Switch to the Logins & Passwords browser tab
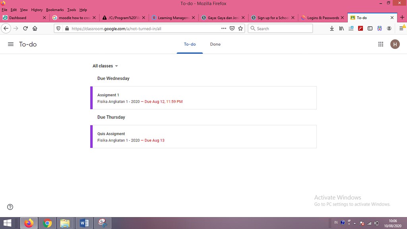 [322, 17]
